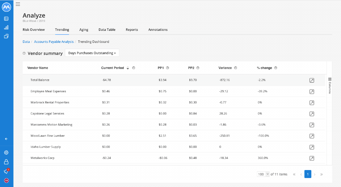Screen dimensions: 341x187
Task: Open the Days Purchases Outstanding dropdown
Action: (92, 53)
